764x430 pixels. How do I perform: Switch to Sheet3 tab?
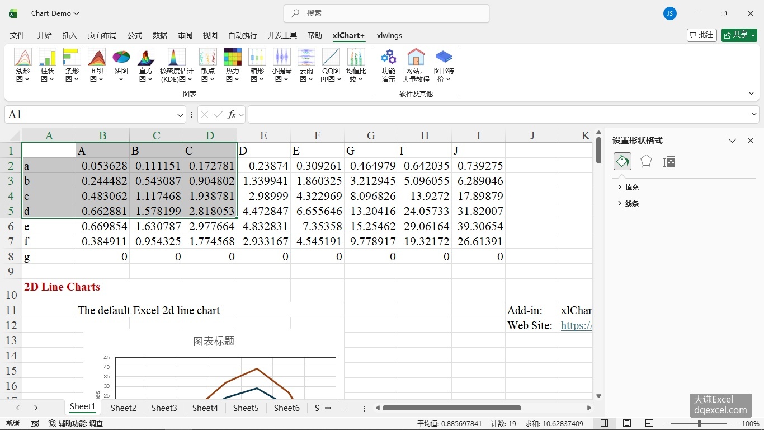[164, 408]
